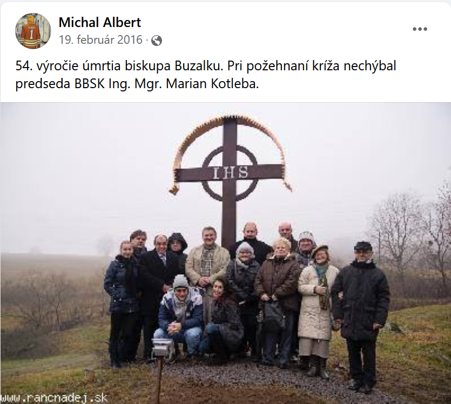Image resolution: width=451 pixels, height=404 pixels.
Task: Click the post caption about biskup Buzalka
Action: point(206,75)
